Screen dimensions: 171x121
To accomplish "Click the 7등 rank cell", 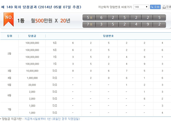I will click(9, 109).
